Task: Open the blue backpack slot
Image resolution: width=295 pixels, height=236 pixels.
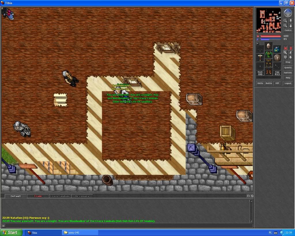Action: point(277,49)
